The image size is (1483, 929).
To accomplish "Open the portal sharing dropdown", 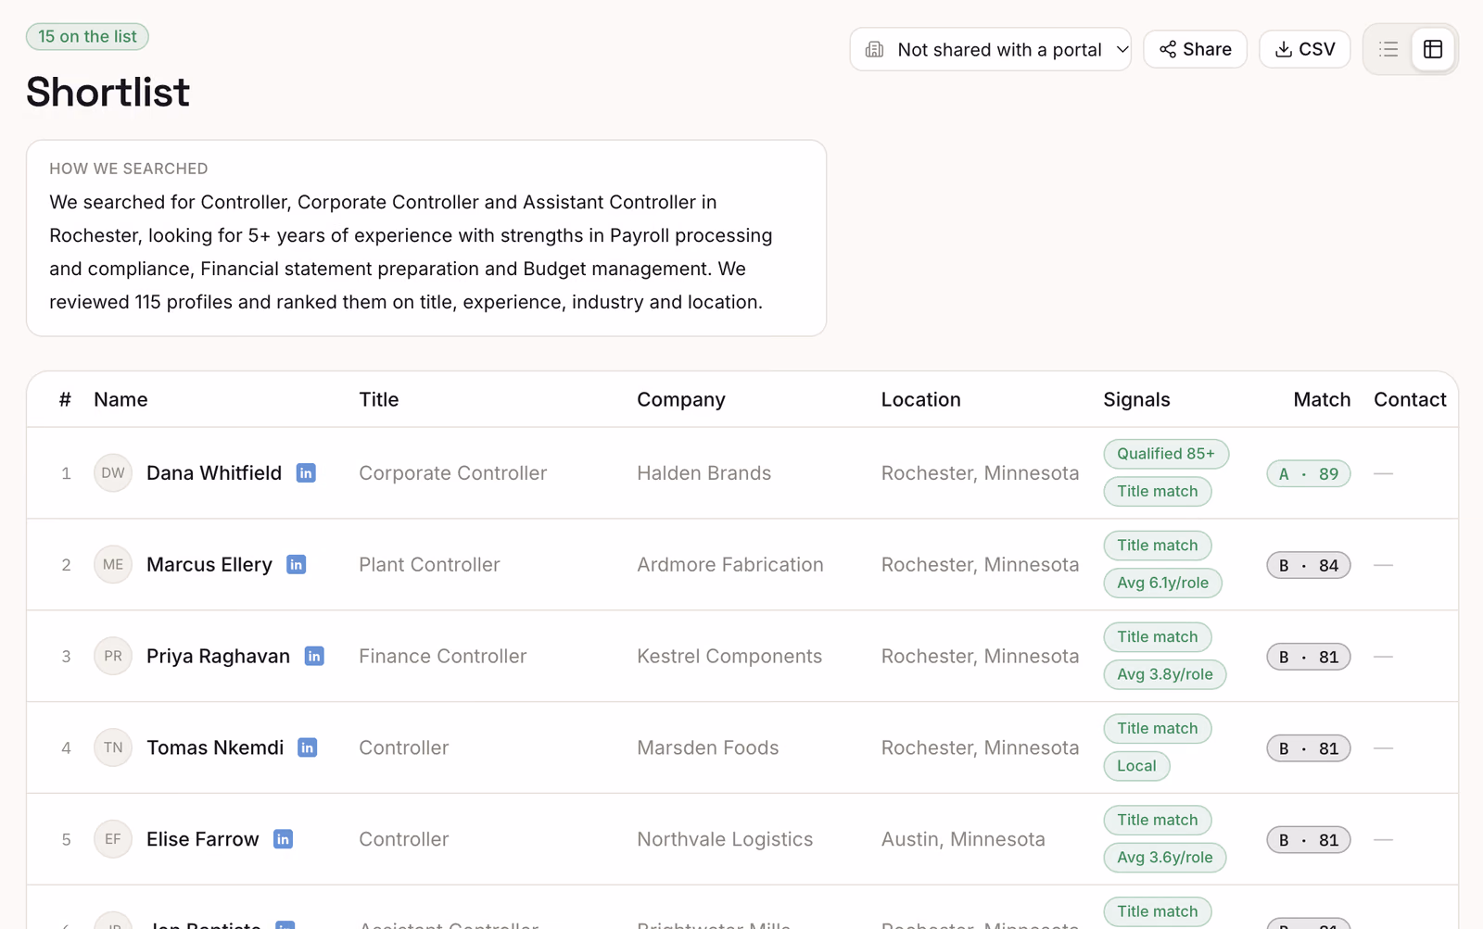I will 990,49.
